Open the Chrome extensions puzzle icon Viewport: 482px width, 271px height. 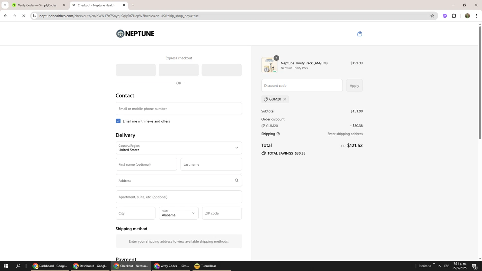(454, 16)
